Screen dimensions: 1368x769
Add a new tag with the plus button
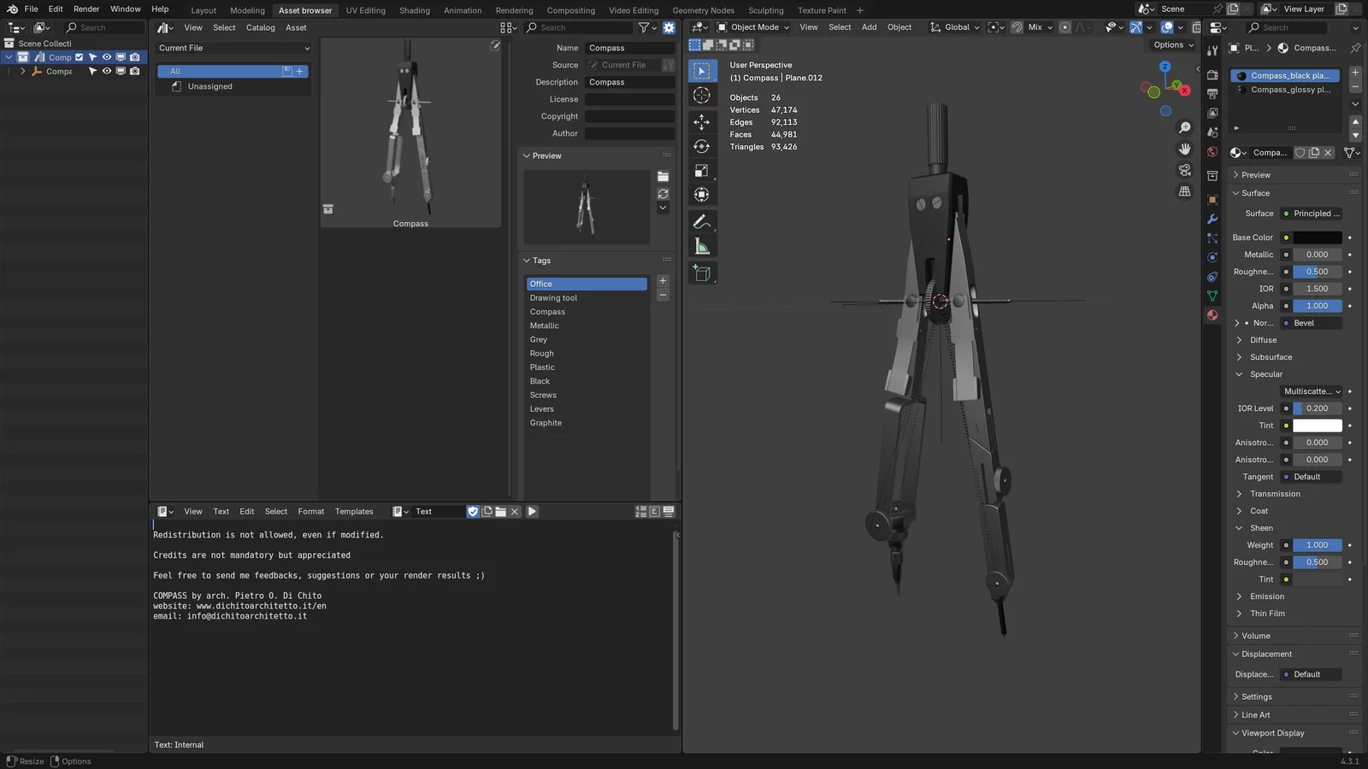point(663,280)
